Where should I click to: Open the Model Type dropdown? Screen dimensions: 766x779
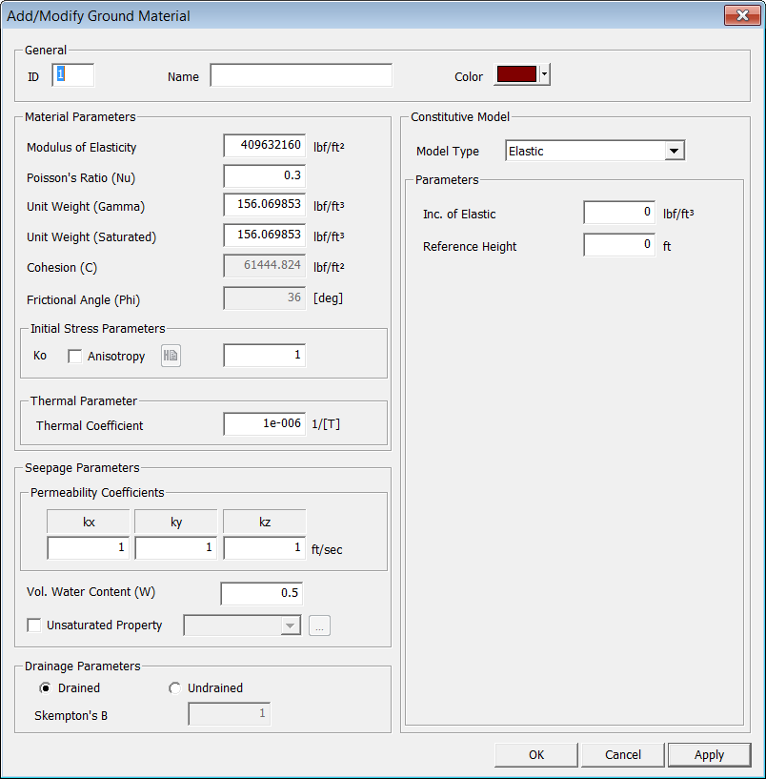(674, 151)
